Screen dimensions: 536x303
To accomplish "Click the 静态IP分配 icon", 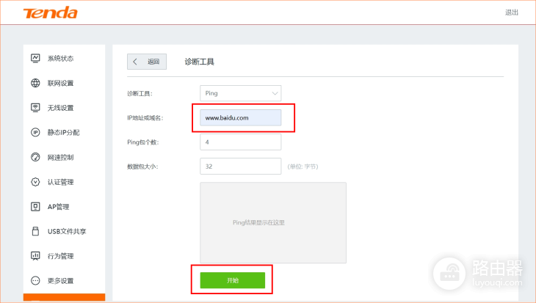I will point(35,133).
